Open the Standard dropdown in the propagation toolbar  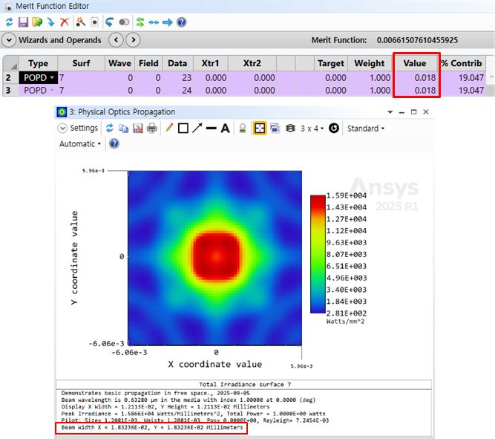coord(366,128)
